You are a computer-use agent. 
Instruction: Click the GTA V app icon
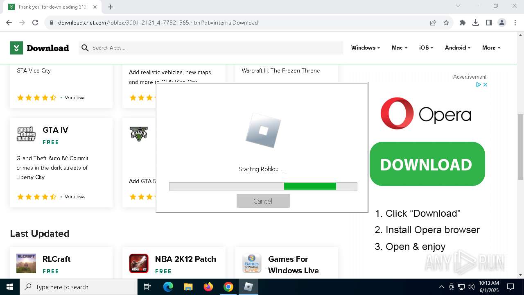point(138,134)
